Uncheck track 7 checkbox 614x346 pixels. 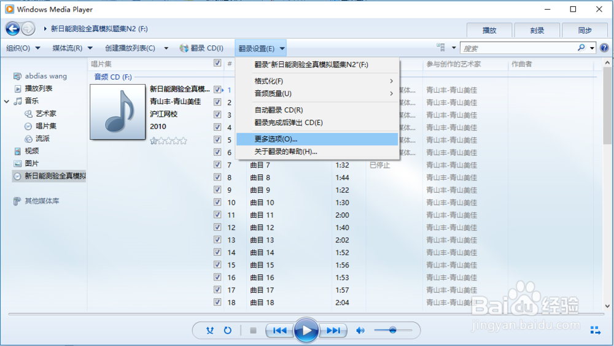click(217, 164)
